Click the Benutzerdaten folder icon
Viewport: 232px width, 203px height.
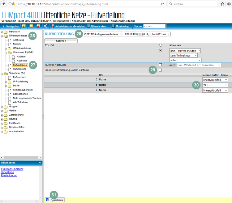click(x=6, y=127)
